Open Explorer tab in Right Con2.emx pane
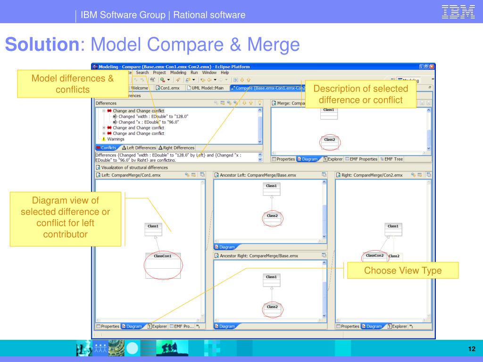 click(397, 326)
